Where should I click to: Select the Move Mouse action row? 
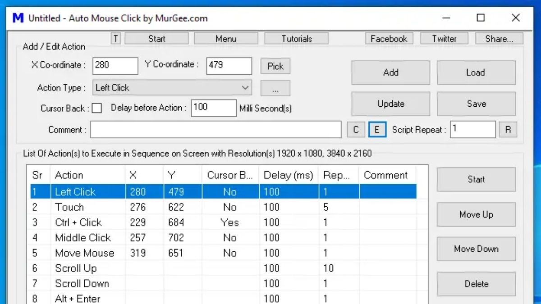coord(223,253)
